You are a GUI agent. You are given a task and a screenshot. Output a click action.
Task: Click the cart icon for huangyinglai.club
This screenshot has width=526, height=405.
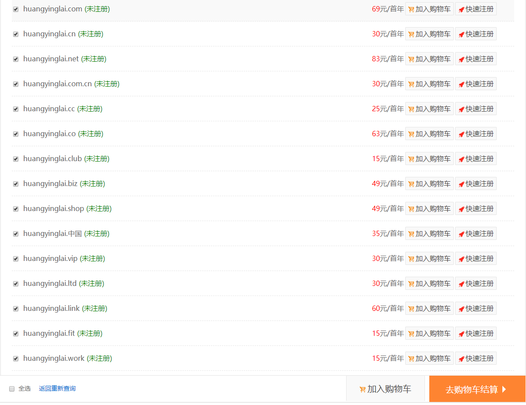(x=411, y=159)
